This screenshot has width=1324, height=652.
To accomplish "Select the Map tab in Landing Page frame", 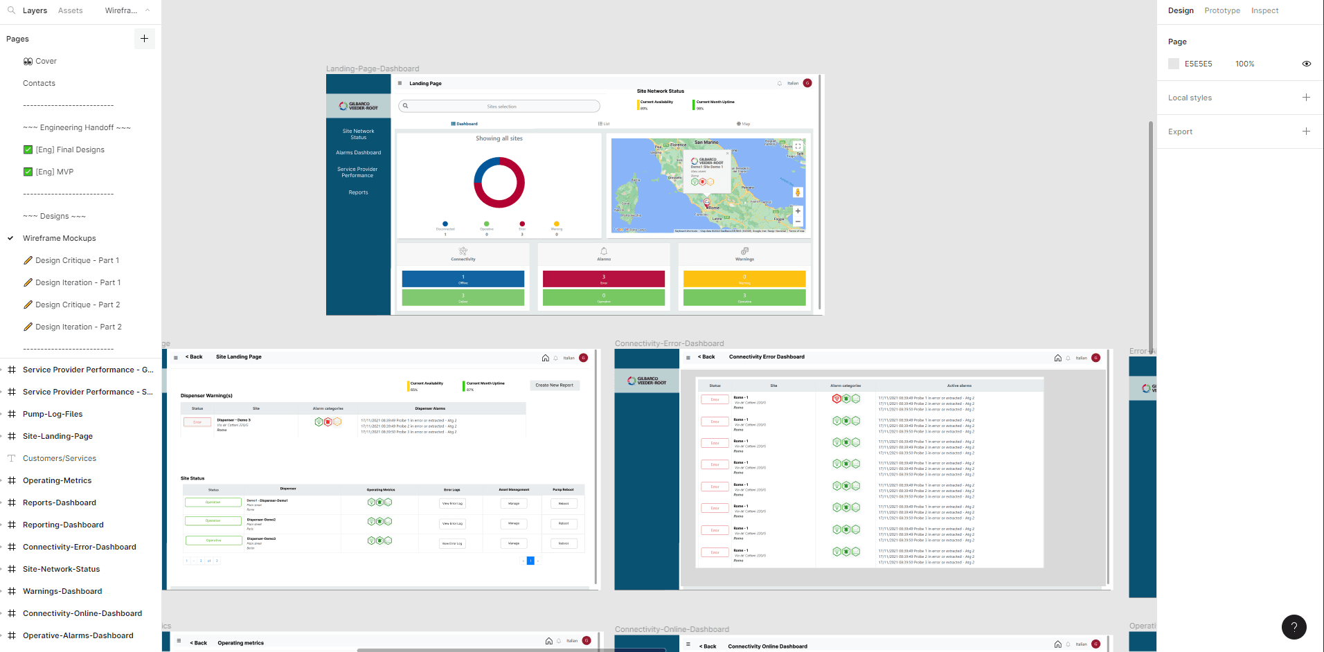I will [x=743, y=124].
